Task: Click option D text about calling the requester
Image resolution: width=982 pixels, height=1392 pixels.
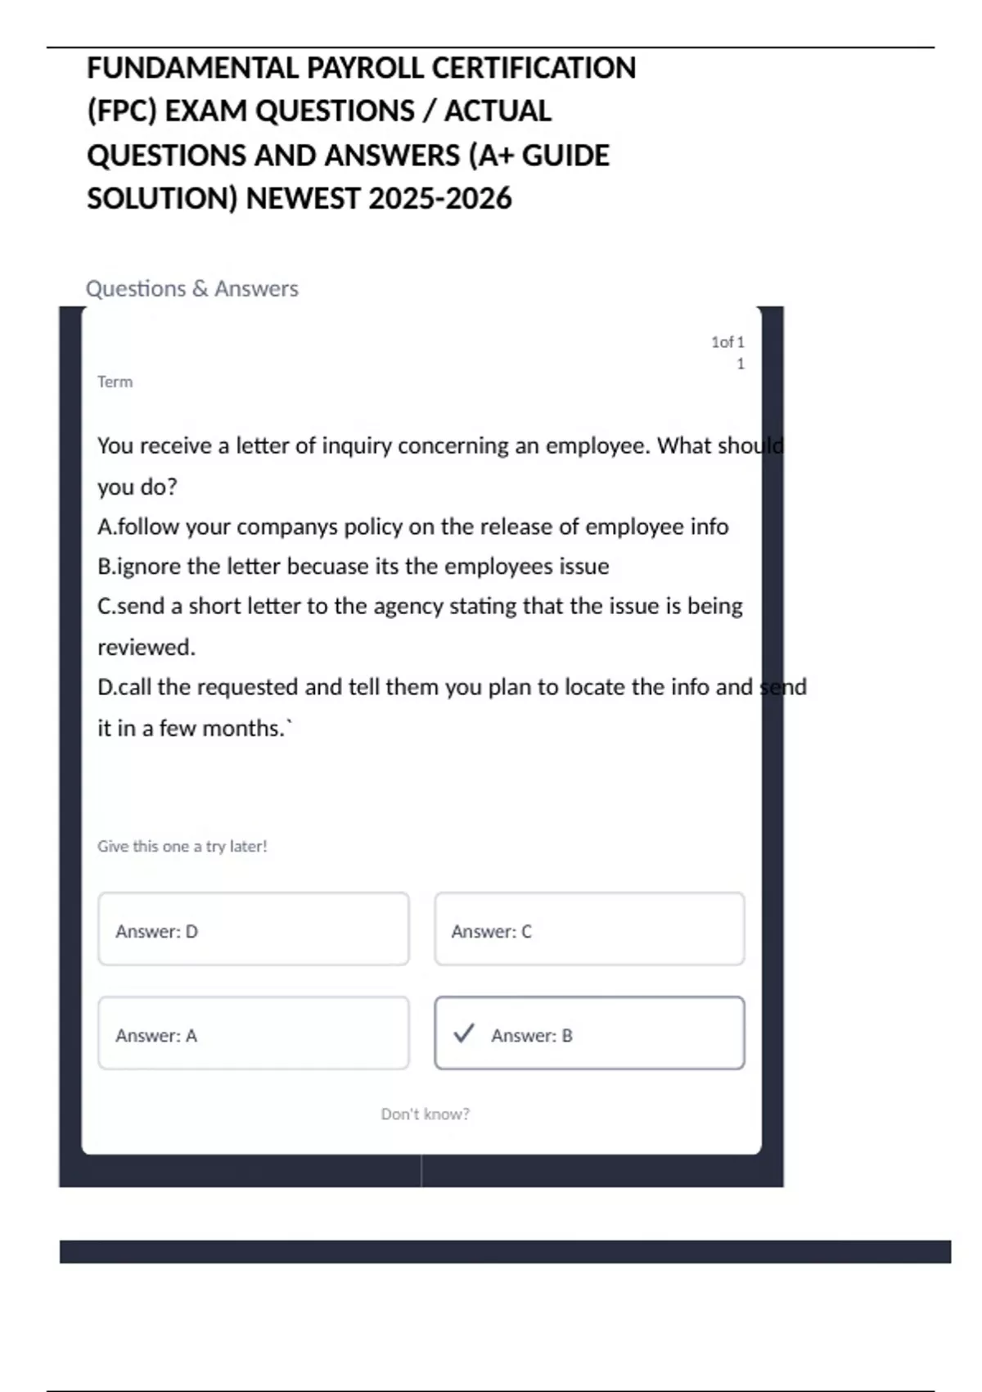Action: click(451, 687)
